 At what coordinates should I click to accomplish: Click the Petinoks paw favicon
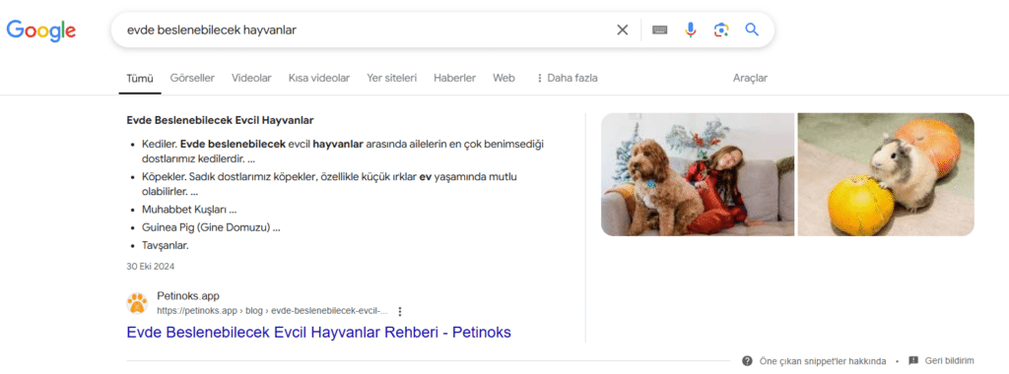click(137, 303)
